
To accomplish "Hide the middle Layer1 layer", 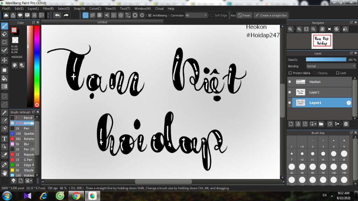I will tap(290, 92).
